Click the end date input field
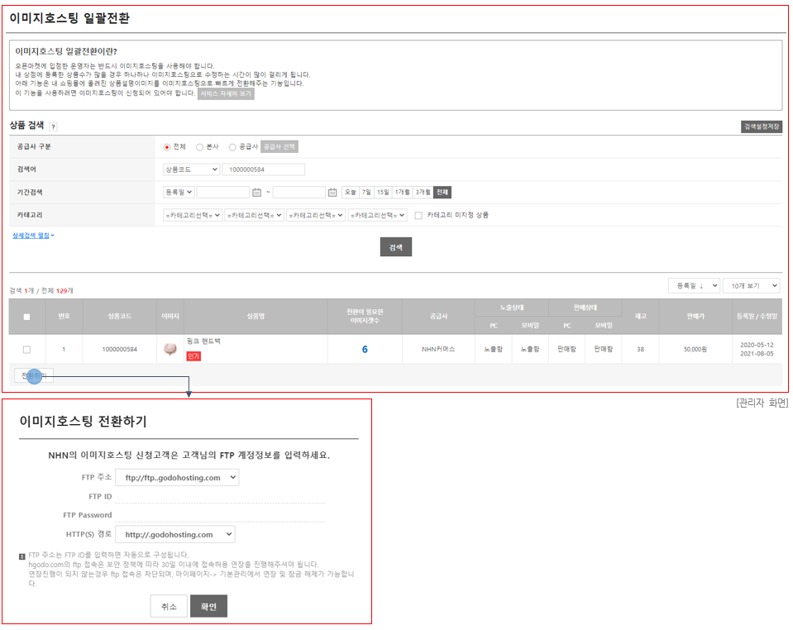 pyautogui.click(x=299, y=192)
